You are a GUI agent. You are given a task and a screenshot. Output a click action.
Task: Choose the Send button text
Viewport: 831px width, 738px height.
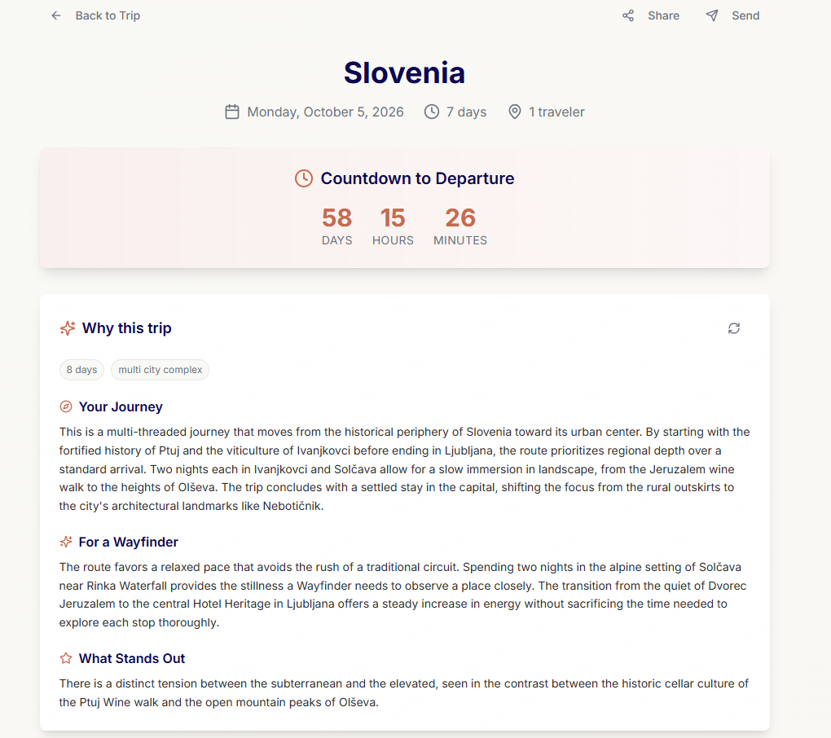[x=745, y=16]
